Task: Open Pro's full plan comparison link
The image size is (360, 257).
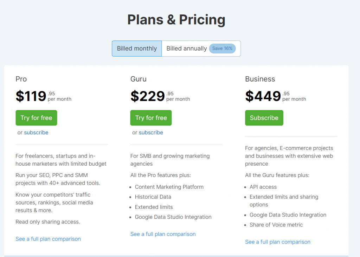Action: point(48,239)
